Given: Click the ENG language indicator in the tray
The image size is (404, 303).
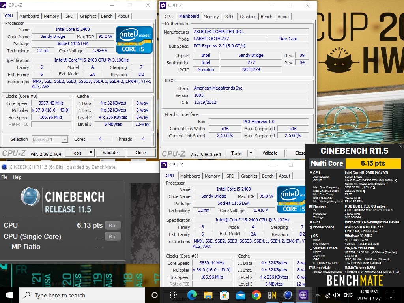Looking at the screenshot, I should [x=348, y=295].
